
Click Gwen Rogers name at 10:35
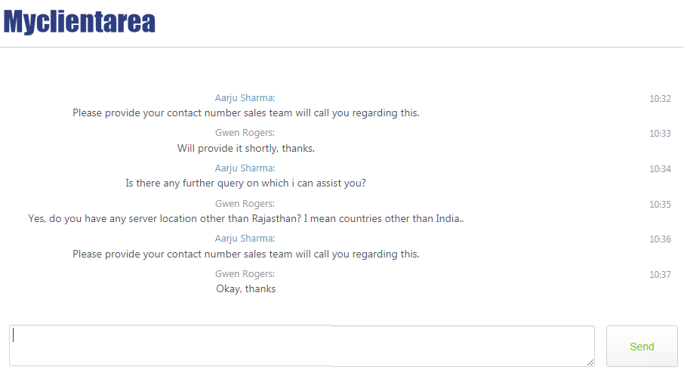(x=245, y=203)
